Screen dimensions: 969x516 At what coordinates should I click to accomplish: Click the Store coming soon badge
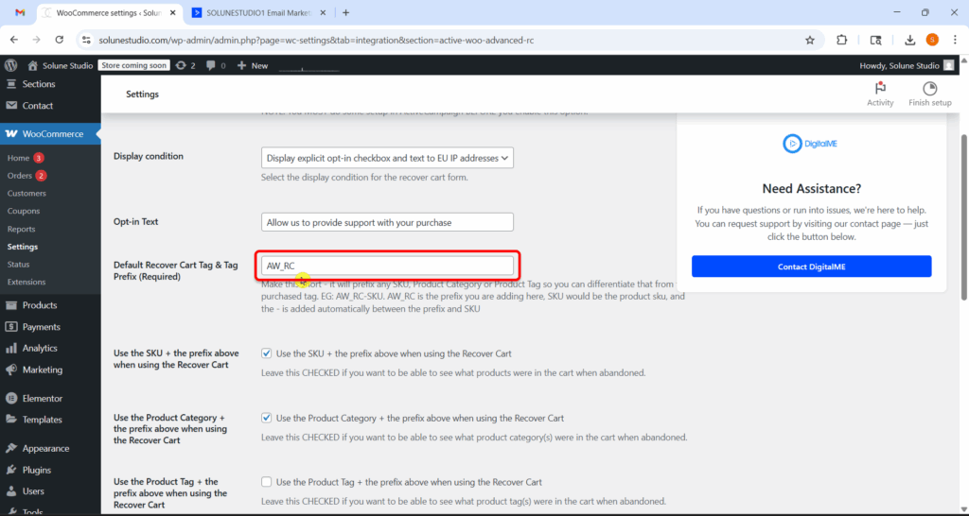(x=134, y=65)
